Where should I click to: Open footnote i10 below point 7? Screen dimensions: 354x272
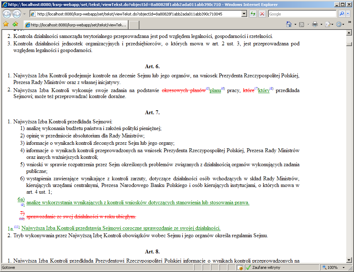click(x=22, y=219)
